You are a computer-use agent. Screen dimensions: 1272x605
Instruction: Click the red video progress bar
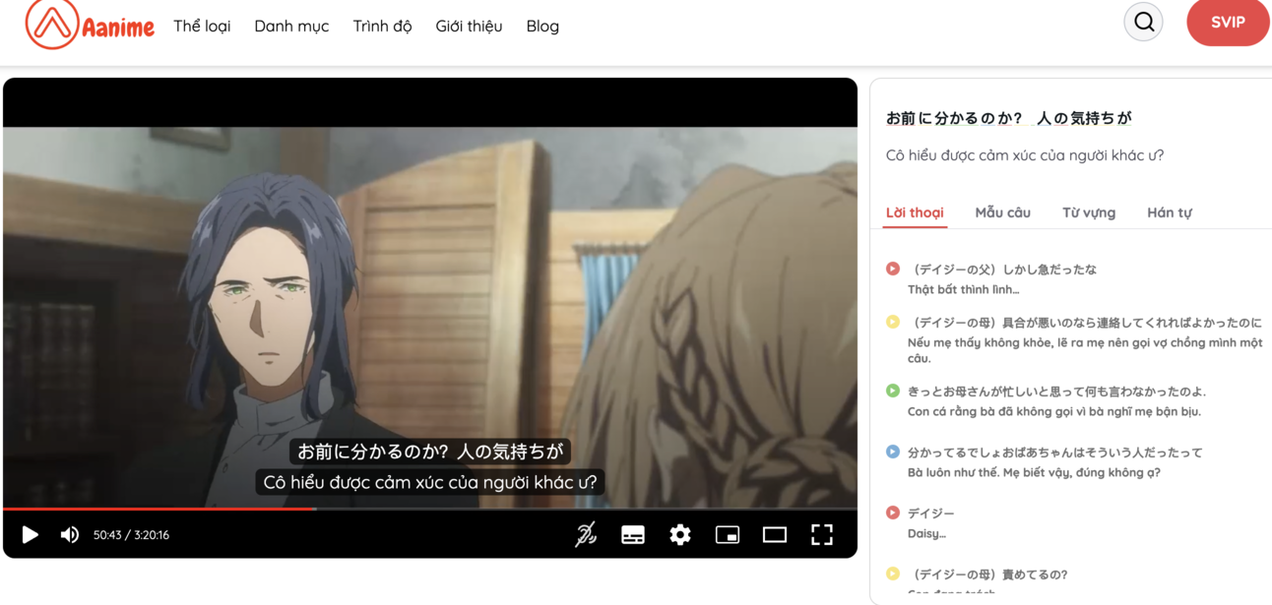(158, 509)
